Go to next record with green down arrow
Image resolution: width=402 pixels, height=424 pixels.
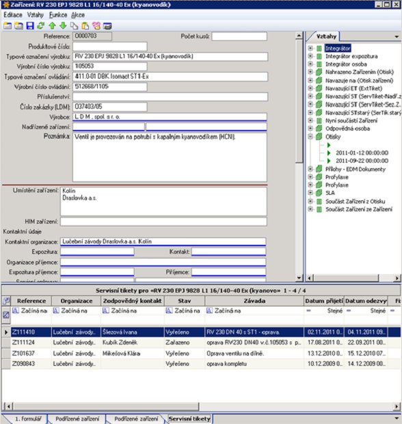click(63, 26)
